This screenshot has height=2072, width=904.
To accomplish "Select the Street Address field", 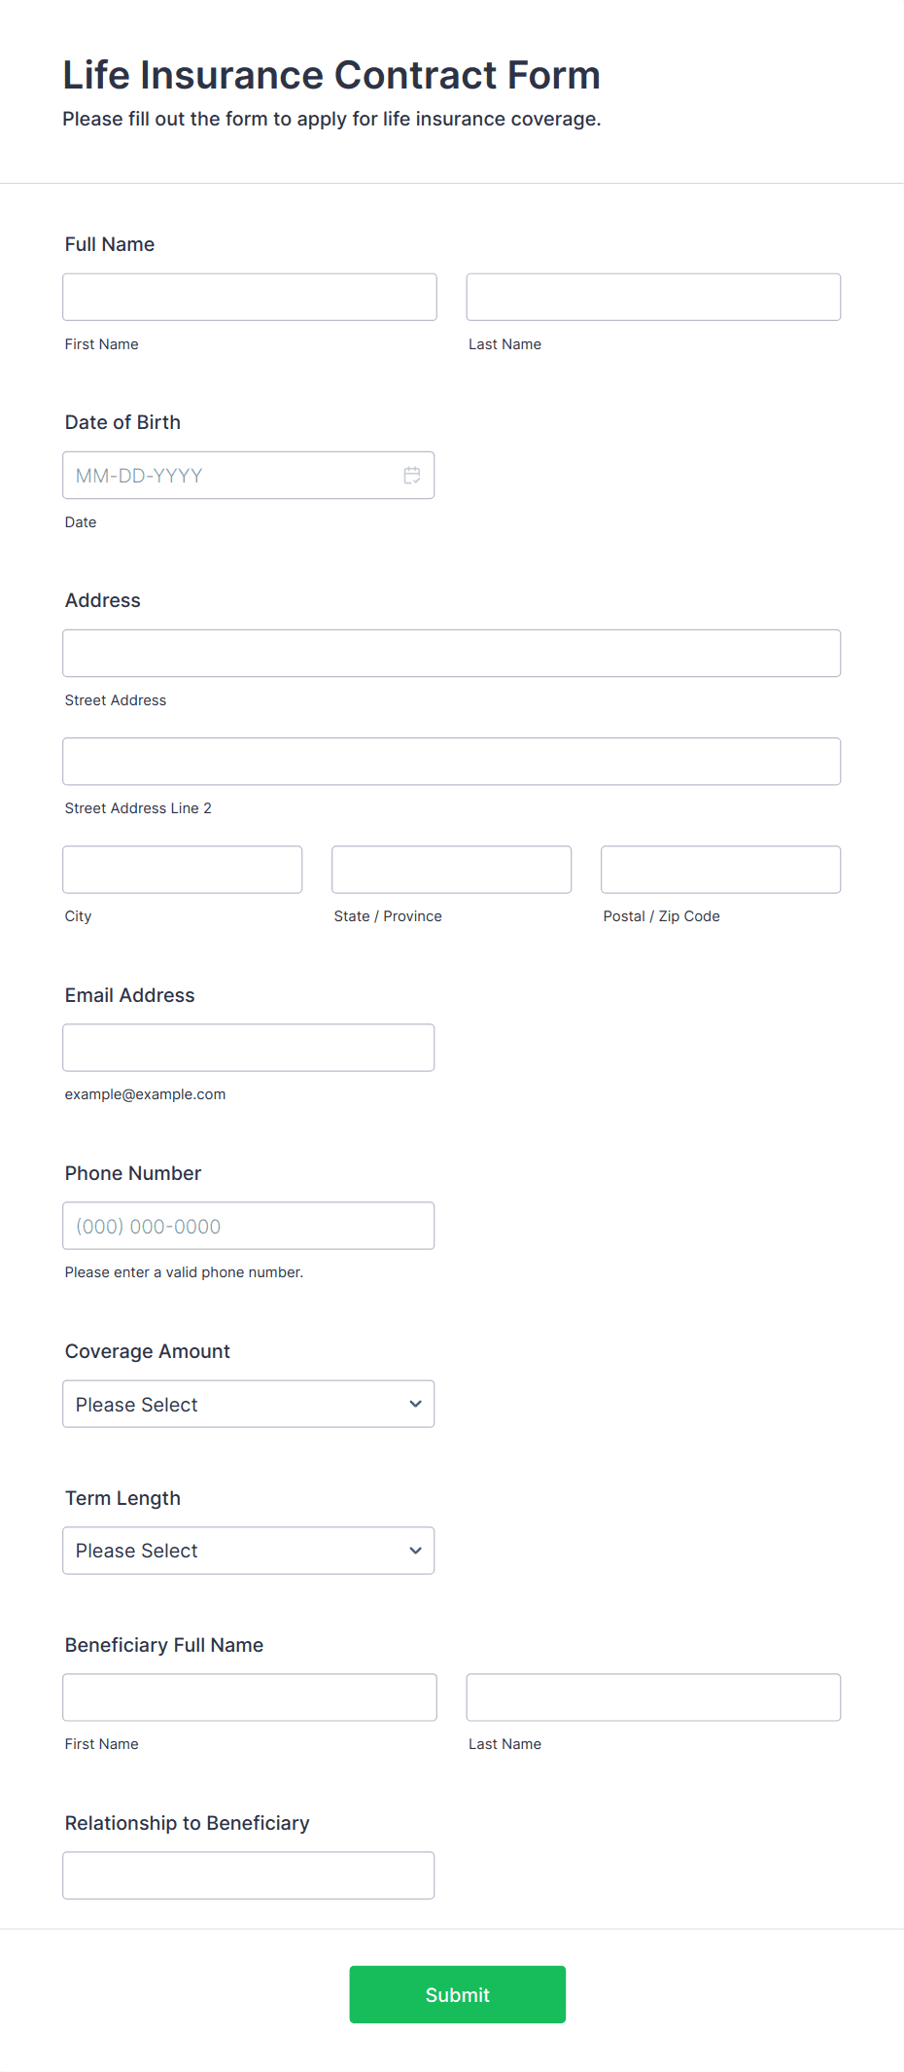I will pyautogui.click(x=452, y=653).
